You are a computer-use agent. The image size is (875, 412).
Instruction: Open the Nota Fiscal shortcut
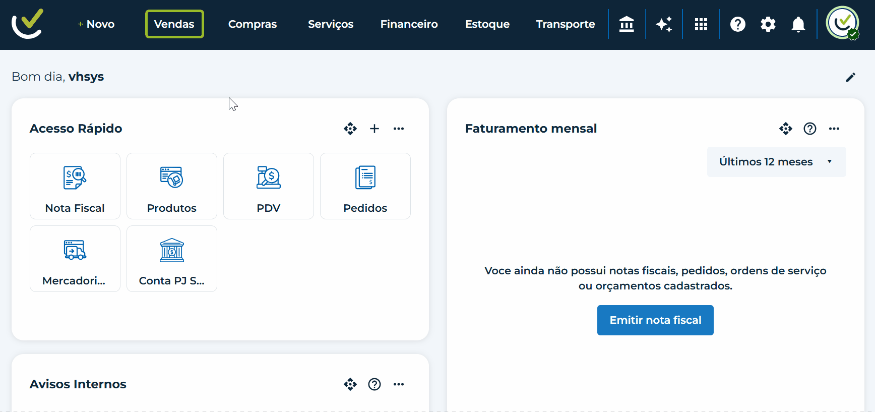[x=75, y=186]
